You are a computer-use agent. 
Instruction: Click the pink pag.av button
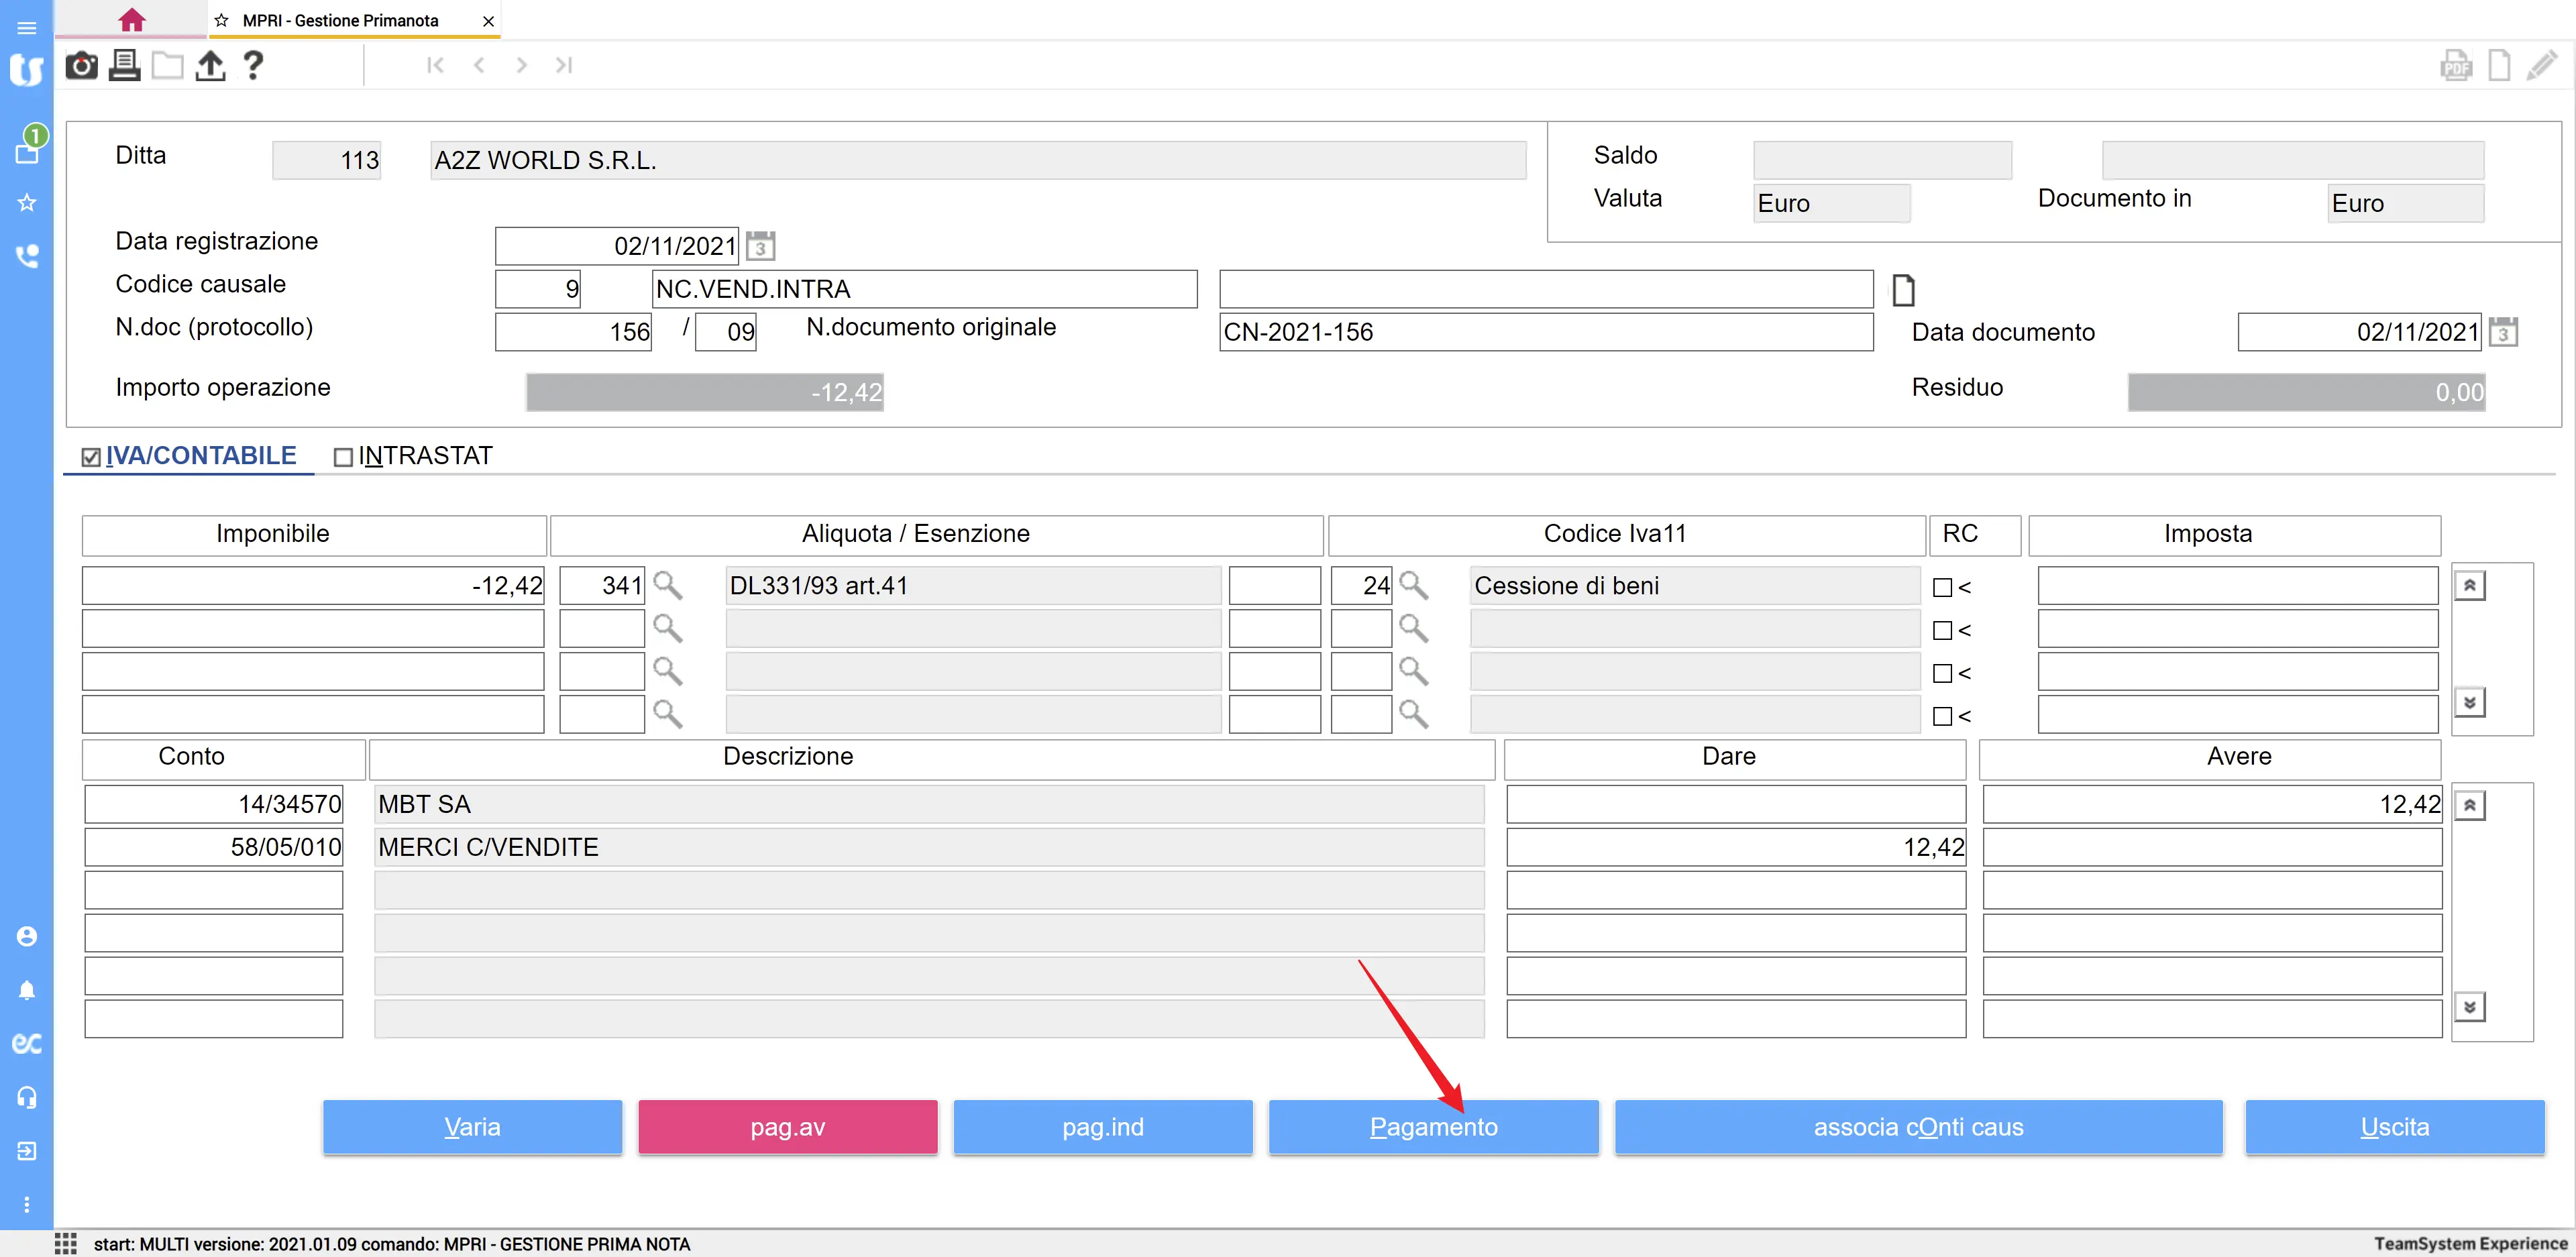tap(787, 1127)
